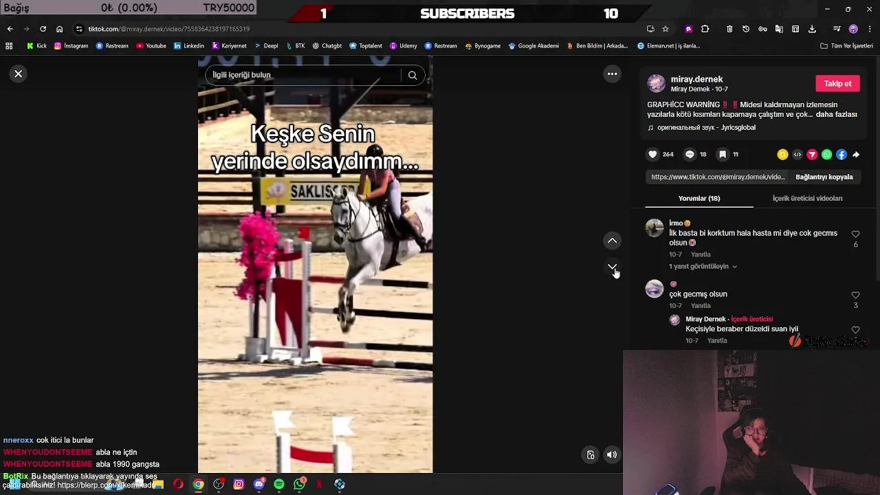Click İrmo commenter avatar
The height and width of the screenshot is (495, 880).
coord(654,228)
